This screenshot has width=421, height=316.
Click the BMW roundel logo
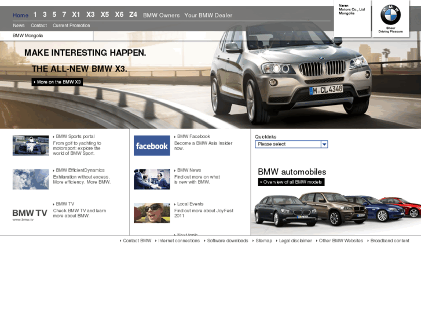[x=390, y=15]
